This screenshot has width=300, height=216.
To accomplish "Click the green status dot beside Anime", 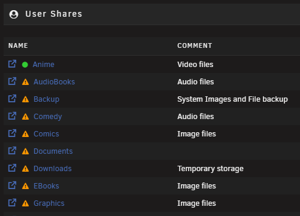I will click(25, 65).
